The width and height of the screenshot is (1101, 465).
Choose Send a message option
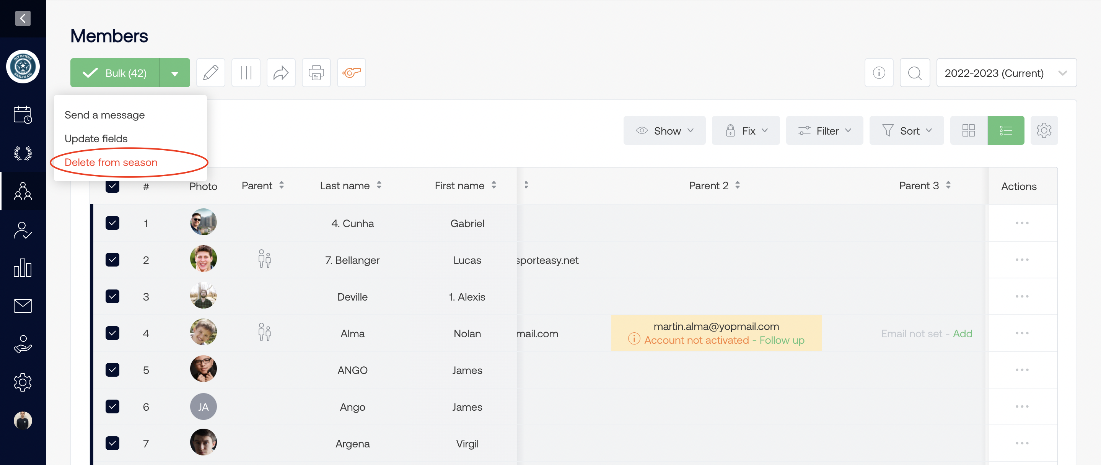click(105, 115)
